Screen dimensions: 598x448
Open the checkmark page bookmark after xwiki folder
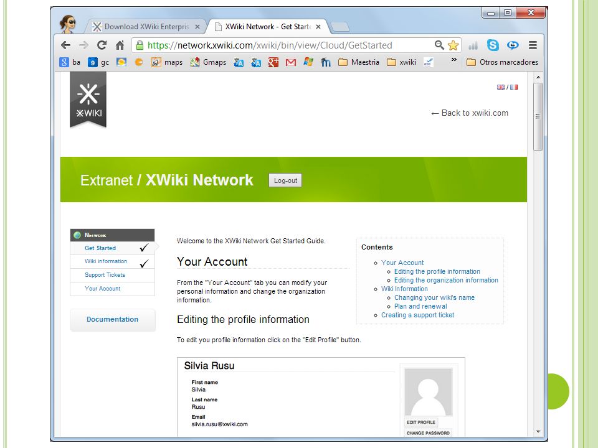click(428, 62)
